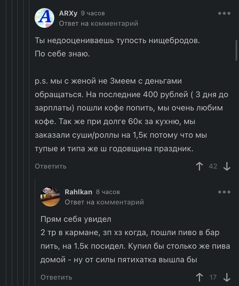Click "Ответить" under Rahlkan's comment
Screen dimensions: 239x286
56,277
